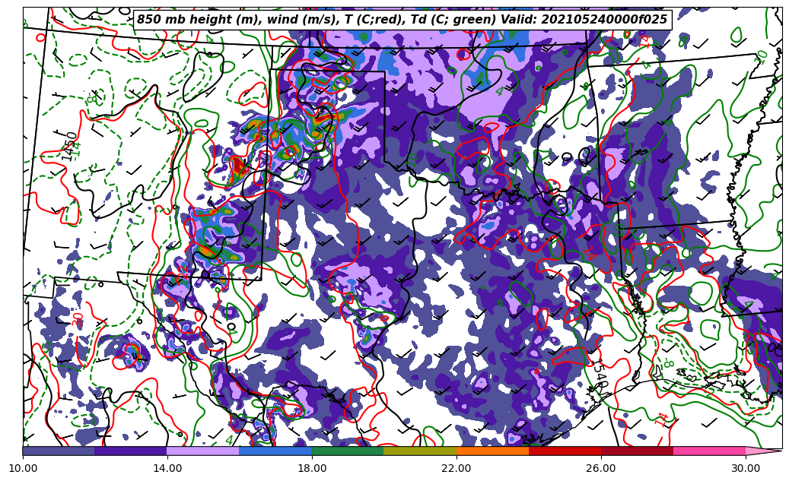This screenshot has height=481, width=789.
Task: Pick the orange 22–24 colorbar segment
Action: pyautogui.click(x=492, y=451)
